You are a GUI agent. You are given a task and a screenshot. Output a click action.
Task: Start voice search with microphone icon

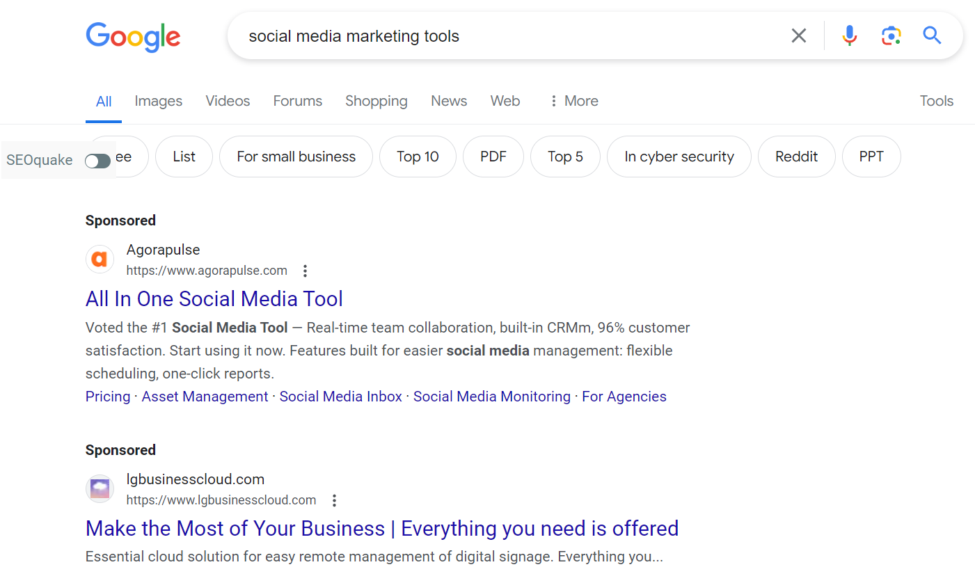[849, 35]
